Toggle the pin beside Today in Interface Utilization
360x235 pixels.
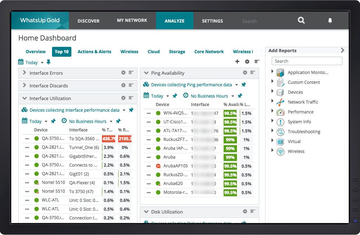(53, 121)
